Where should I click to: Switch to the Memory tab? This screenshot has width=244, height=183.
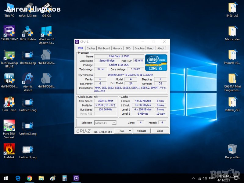coord(117,48)
